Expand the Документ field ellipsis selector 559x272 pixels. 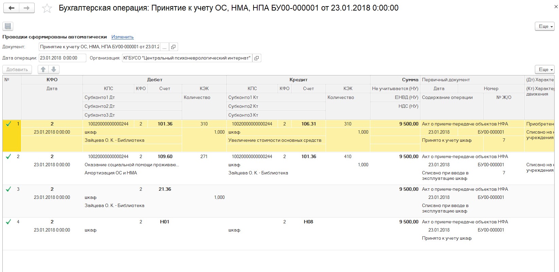(x=164, y=47)
